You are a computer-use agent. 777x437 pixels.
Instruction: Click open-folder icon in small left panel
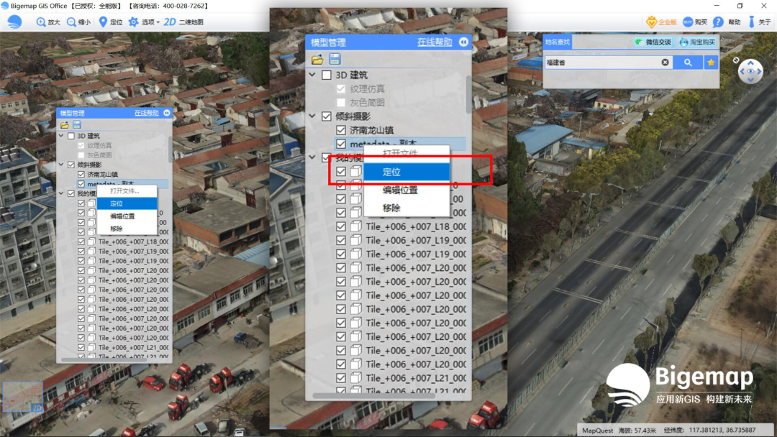point(65,125)
